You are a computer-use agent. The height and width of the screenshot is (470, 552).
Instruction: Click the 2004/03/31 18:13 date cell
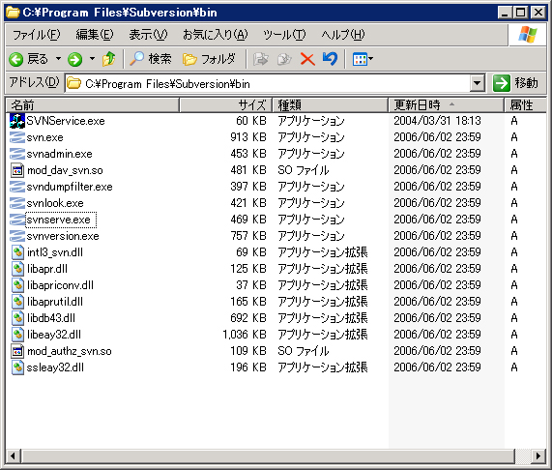[437, 121]
